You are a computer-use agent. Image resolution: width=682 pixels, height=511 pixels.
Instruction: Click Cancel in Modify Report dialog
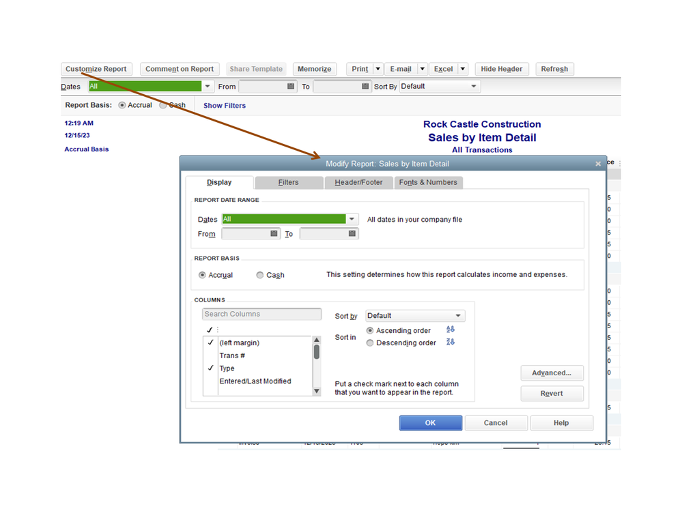pos(496,423)
